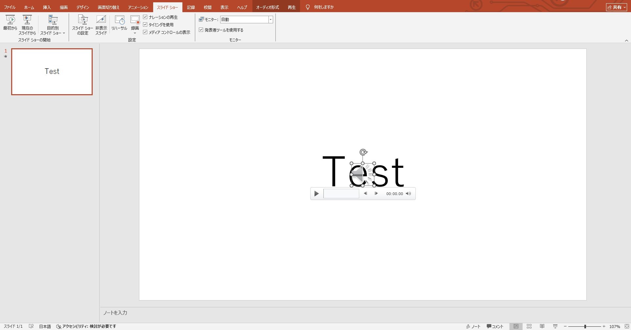Click the 共有 share button
The image size is (631, 330).
(x=616, y=7)
